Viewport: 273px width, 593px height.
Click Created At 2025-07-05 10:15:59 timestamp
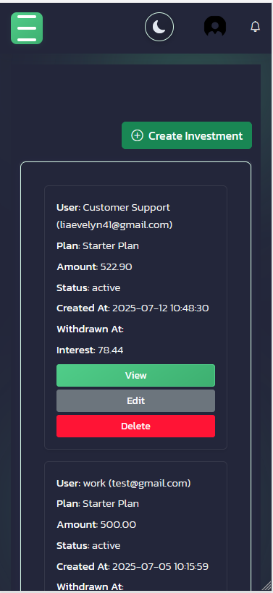tap(160, 566)
